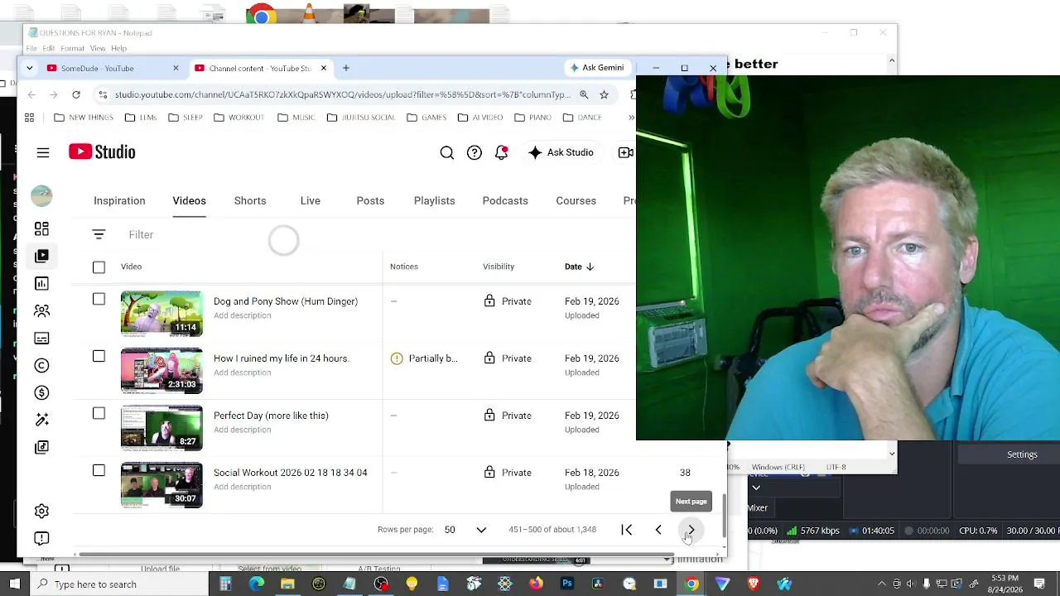Open Community icon in sidebar
This screenshot has width=1060, height=596.
(41, 310)
